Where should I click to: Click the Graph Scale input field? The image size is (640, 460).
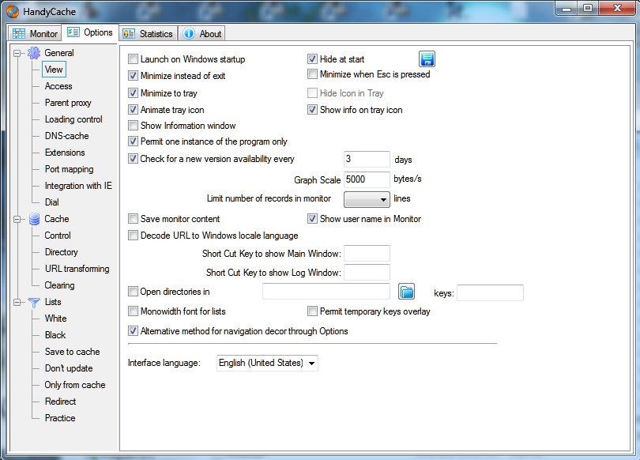pos(367,179)
